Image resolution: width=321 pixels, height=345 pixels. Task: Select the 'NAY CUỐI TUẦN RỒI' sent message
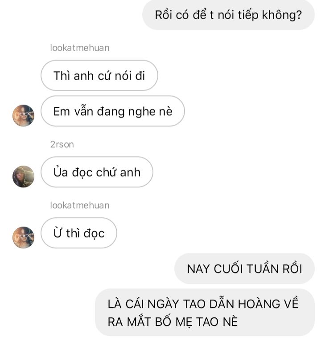244,268
